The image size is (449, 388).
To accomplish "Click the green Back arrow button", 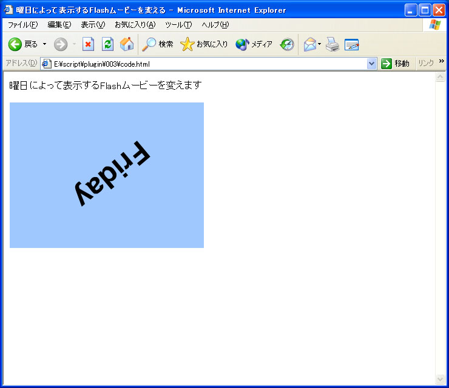I will coord(15,44).
